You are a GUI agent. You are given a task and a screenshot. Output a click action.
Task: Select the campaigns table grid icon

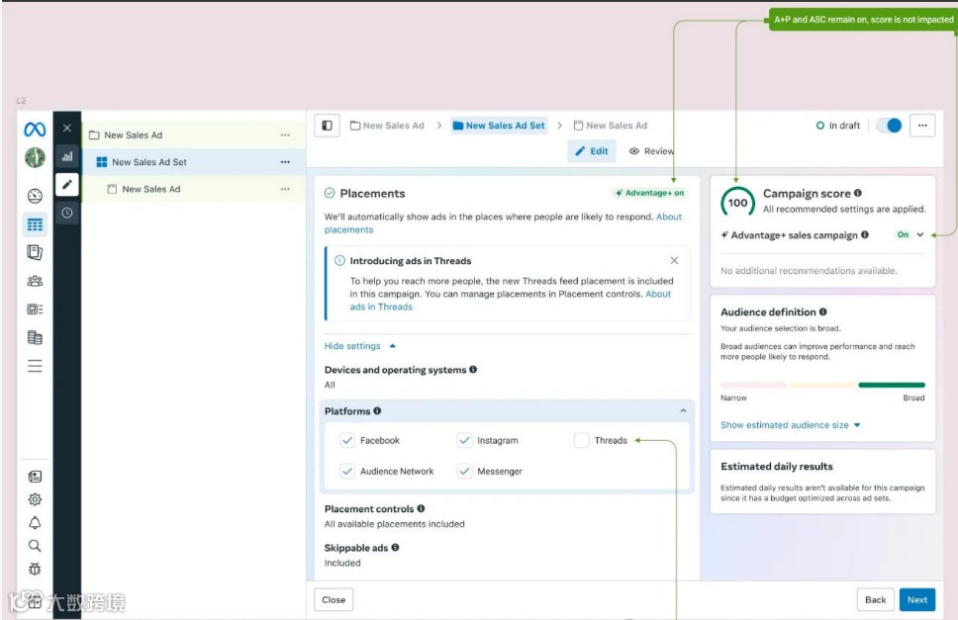pyautogui.click(x=35, y=224)
